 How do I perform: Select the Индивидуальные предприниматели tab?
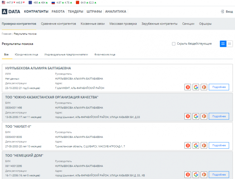coord(66,54)
